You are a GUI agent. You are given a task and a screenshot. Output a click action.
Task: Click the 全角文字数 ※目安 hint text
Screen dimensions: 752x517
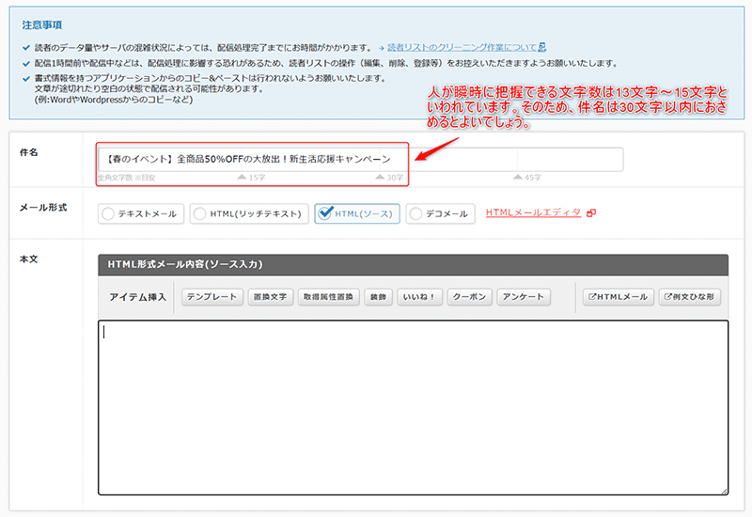click(127, 178)
